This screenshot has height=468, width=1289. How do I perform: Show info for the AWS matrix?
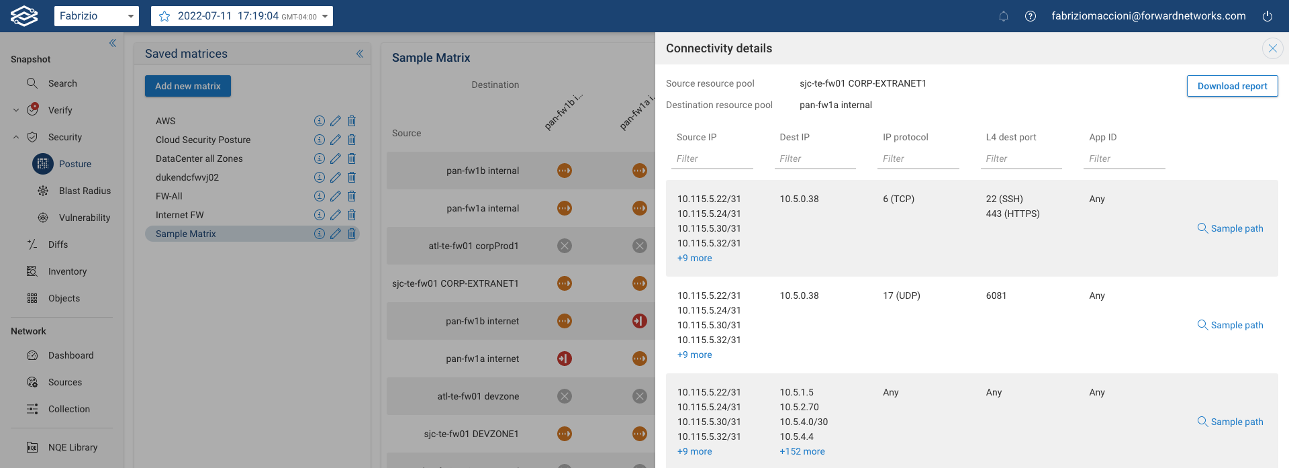tap(320, 121)
